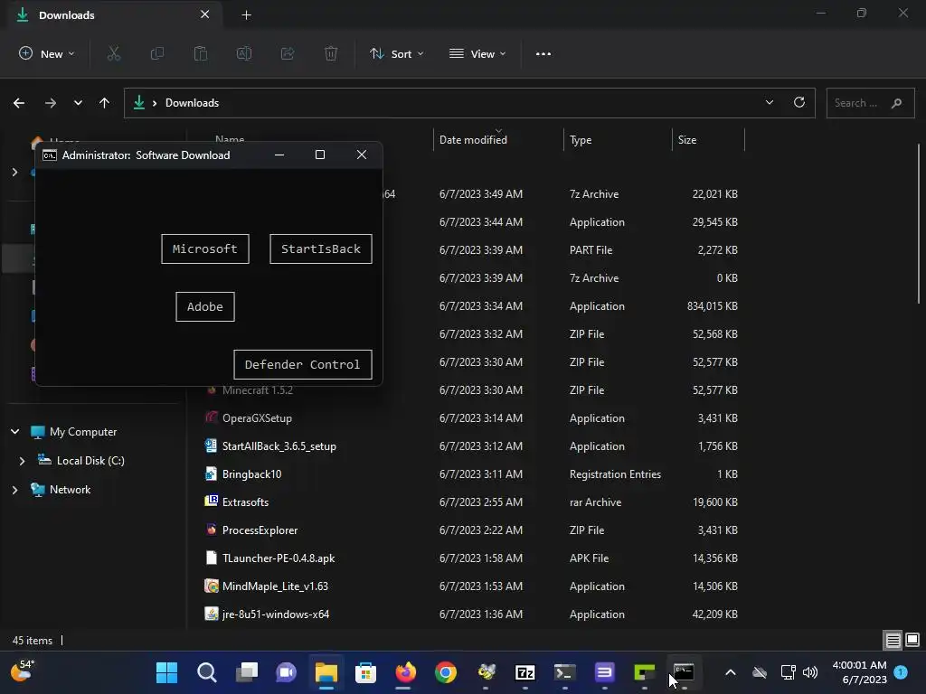Open the New dropdown menu
This screenshot has width=926, height=694.
click(47, 53)
